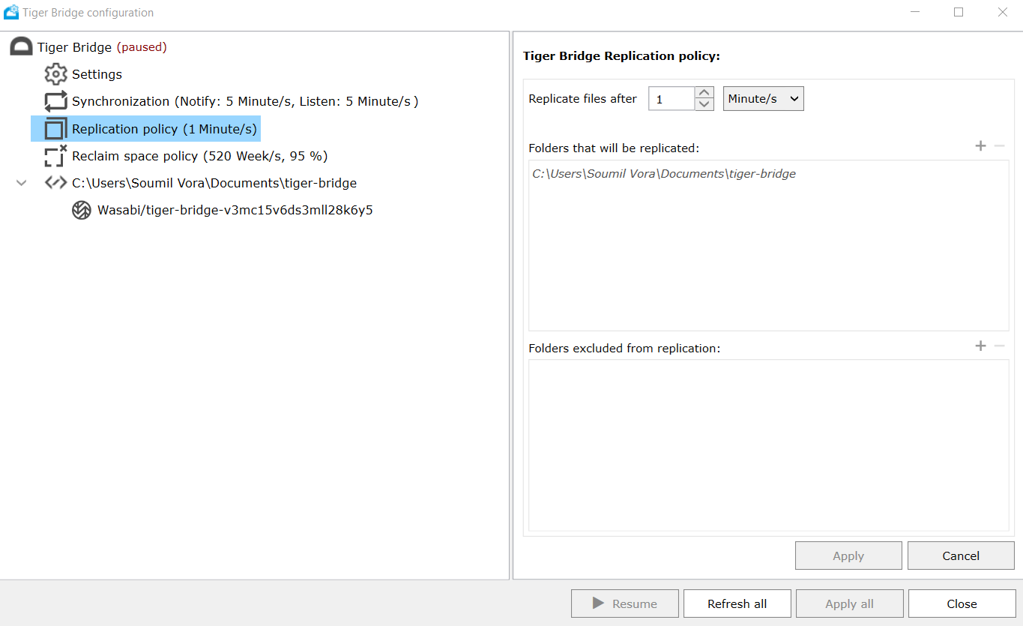This screenshot has width=1023, height=626.
Task: Select the Wasabi/tiger-bridge target item
Action: (x=235, y=210)
